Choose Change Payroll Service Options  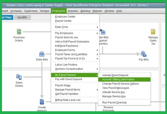point(124,84)
